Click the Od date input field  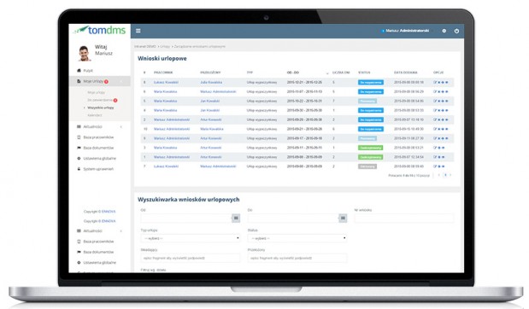(x=186, y=218)
